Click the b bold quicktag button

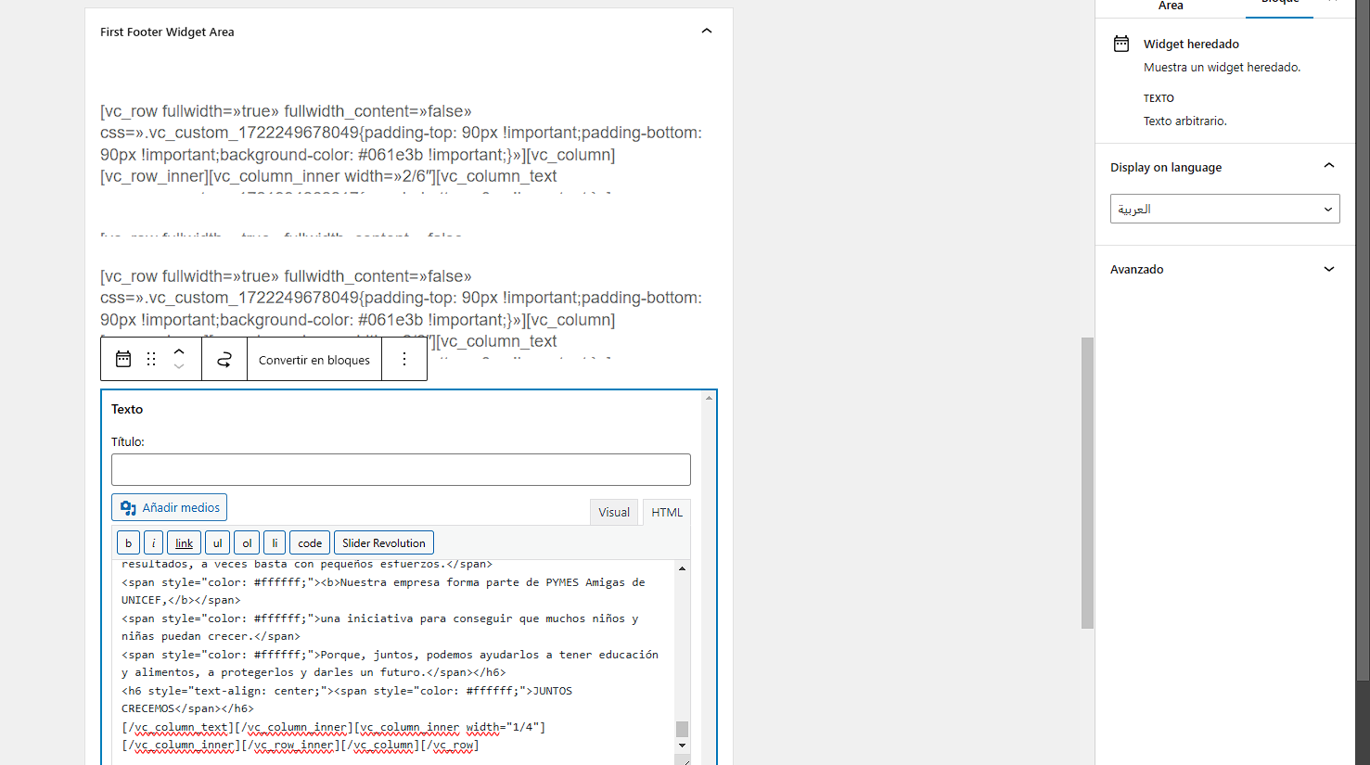tap(128, 543)
